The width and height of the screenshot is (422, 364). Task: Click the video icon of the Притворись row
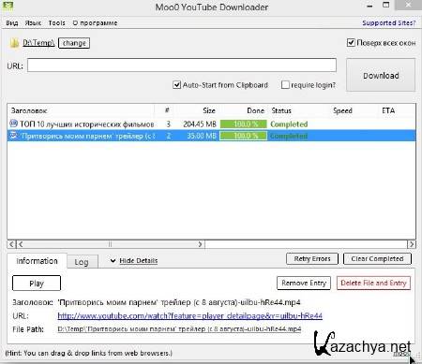[x=13, y=136]
